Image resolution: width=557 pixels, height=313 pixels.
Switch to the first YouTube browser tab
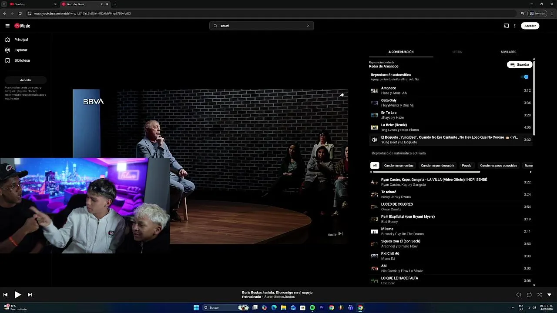[x=32, y=4]
